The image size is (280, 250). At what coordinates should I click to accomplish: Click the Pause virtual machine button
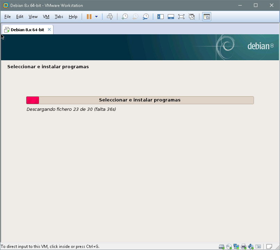[x=89, y=17]
